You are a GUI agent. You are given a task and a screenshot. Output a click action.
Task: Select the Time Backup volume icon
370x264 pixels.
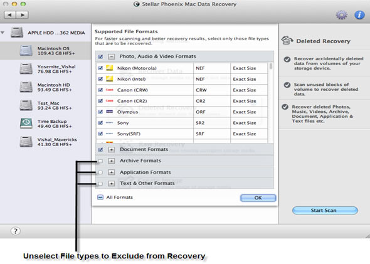click(26, 124)
